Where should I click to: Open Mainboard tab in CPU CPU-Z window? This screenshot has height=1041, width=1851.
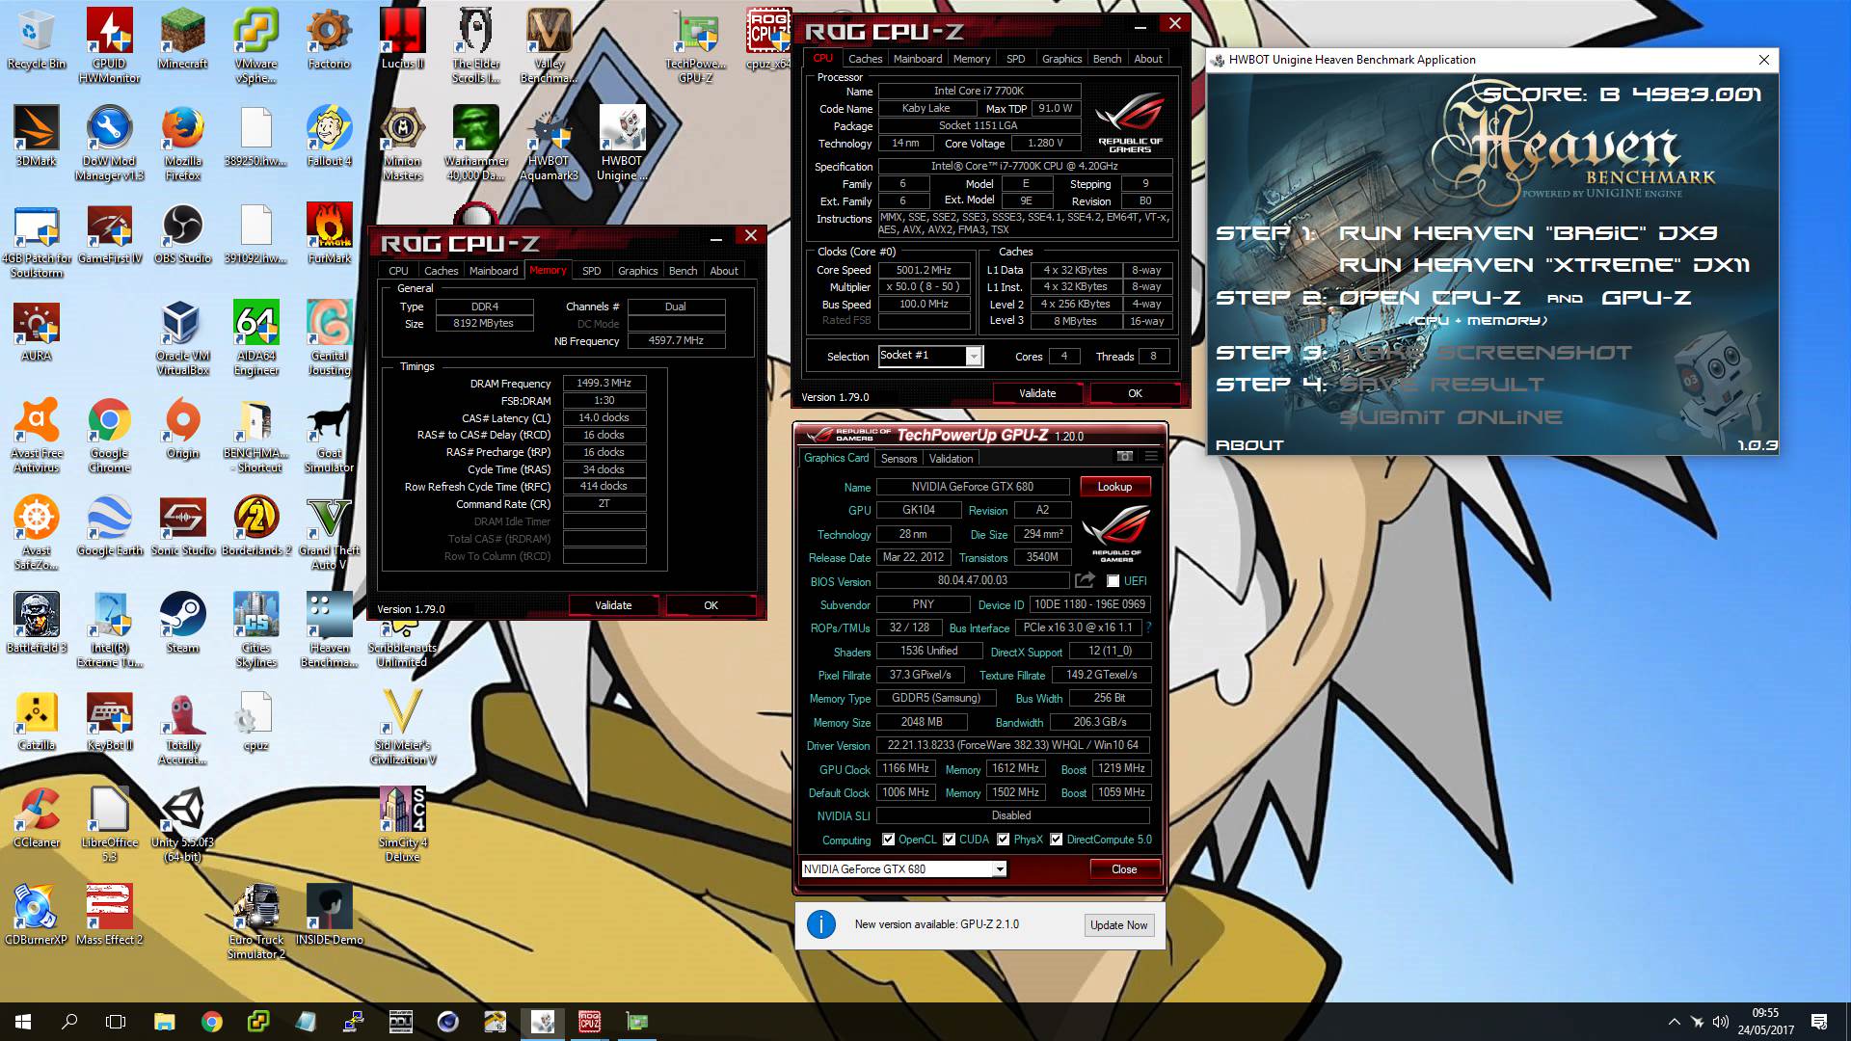tap(918, 59)
